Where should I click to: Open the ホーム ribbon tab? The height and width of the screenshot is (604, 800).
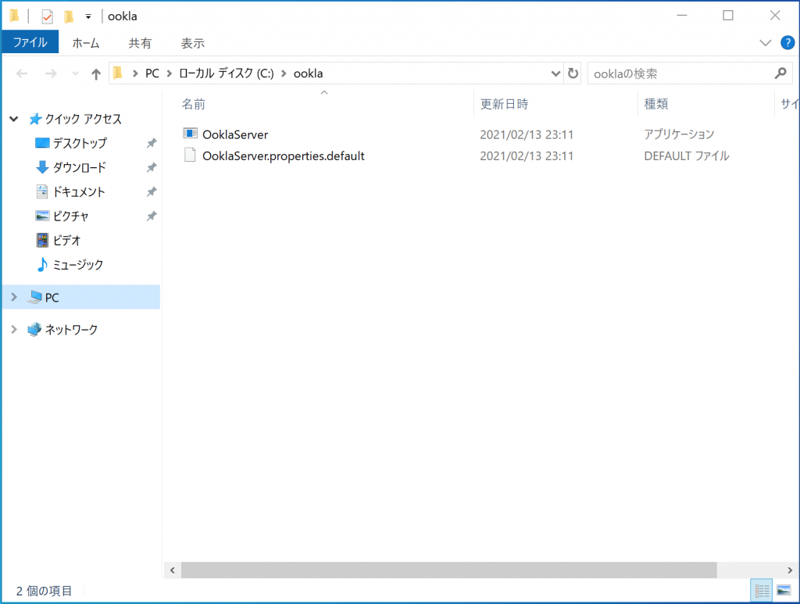(86, 43)
